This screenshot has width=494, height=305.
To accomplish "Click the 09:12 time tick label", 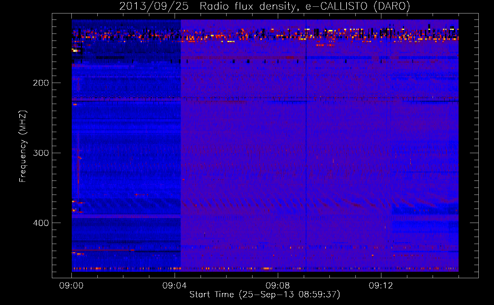I will pos(381,286).
